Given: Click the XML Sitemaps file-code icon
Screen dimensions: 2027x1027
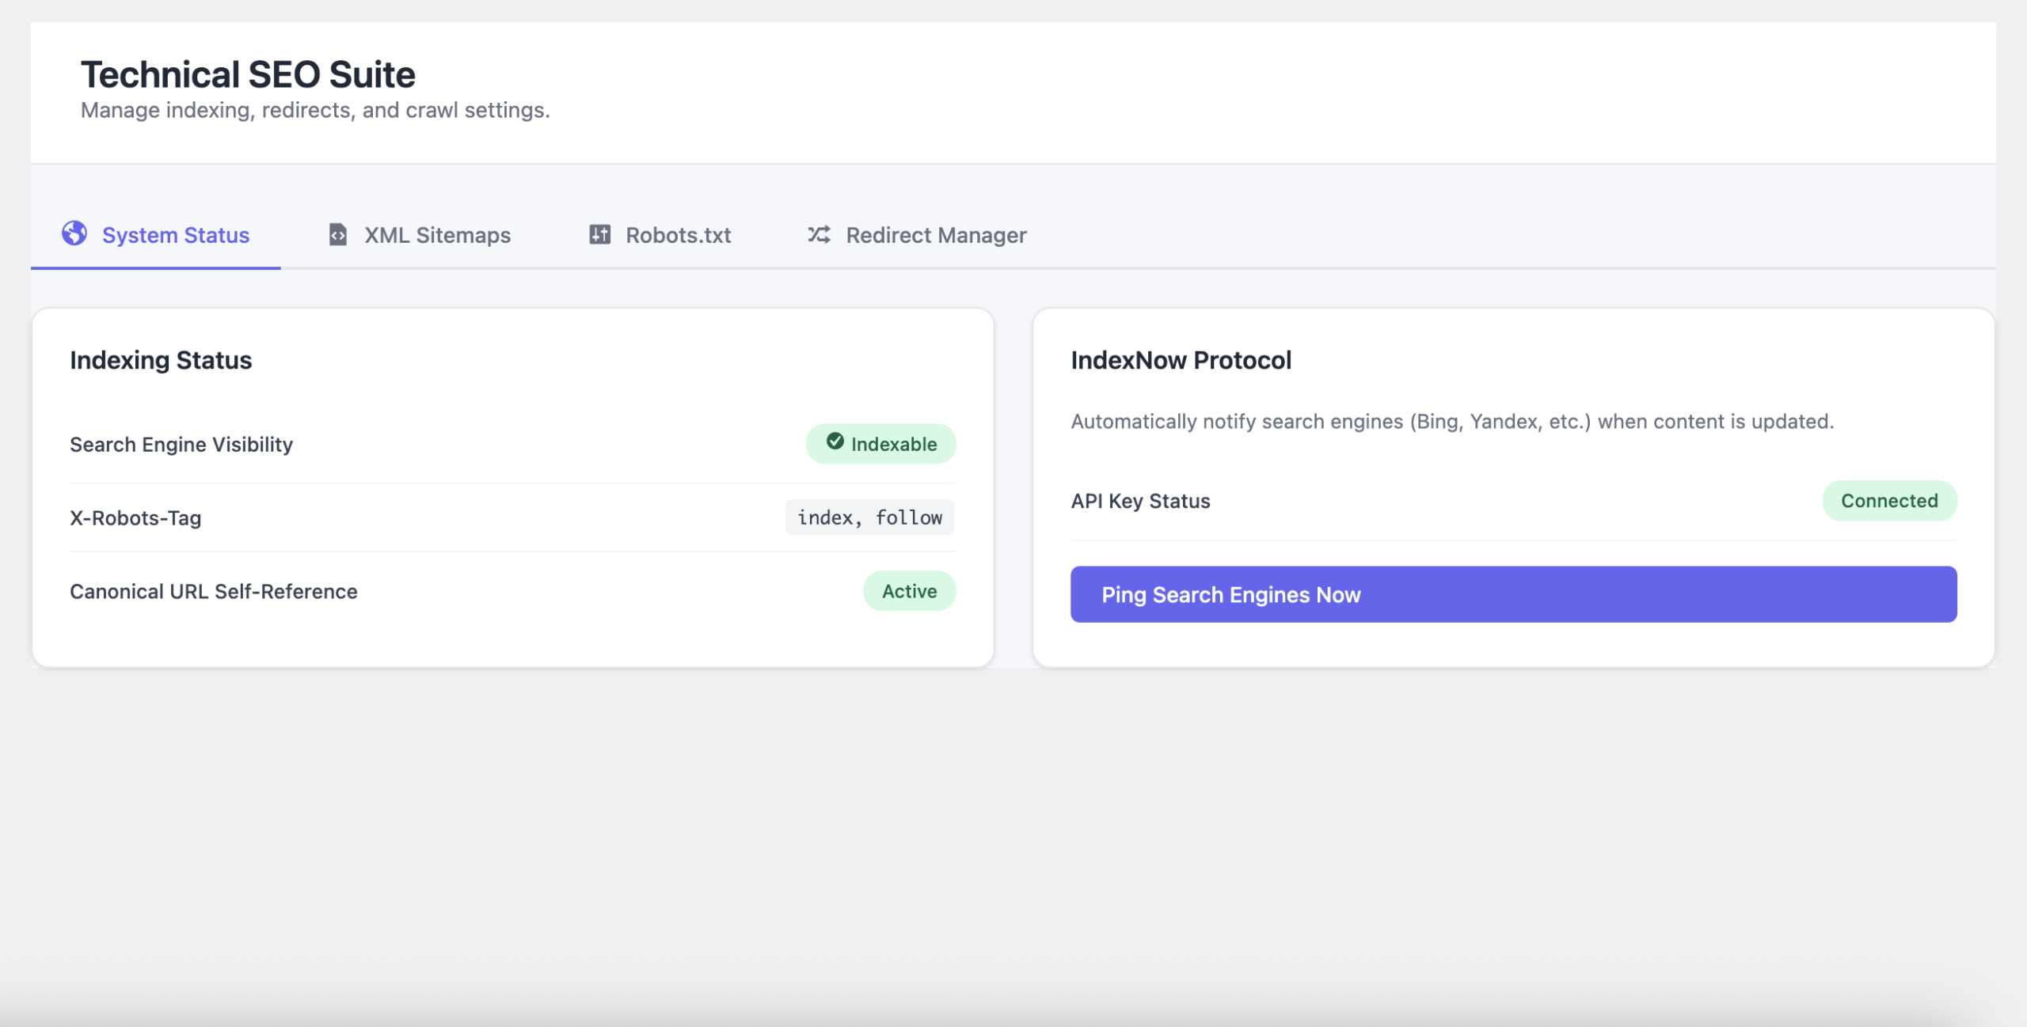Looking at the screenshot, I should (x=338, y=235).
